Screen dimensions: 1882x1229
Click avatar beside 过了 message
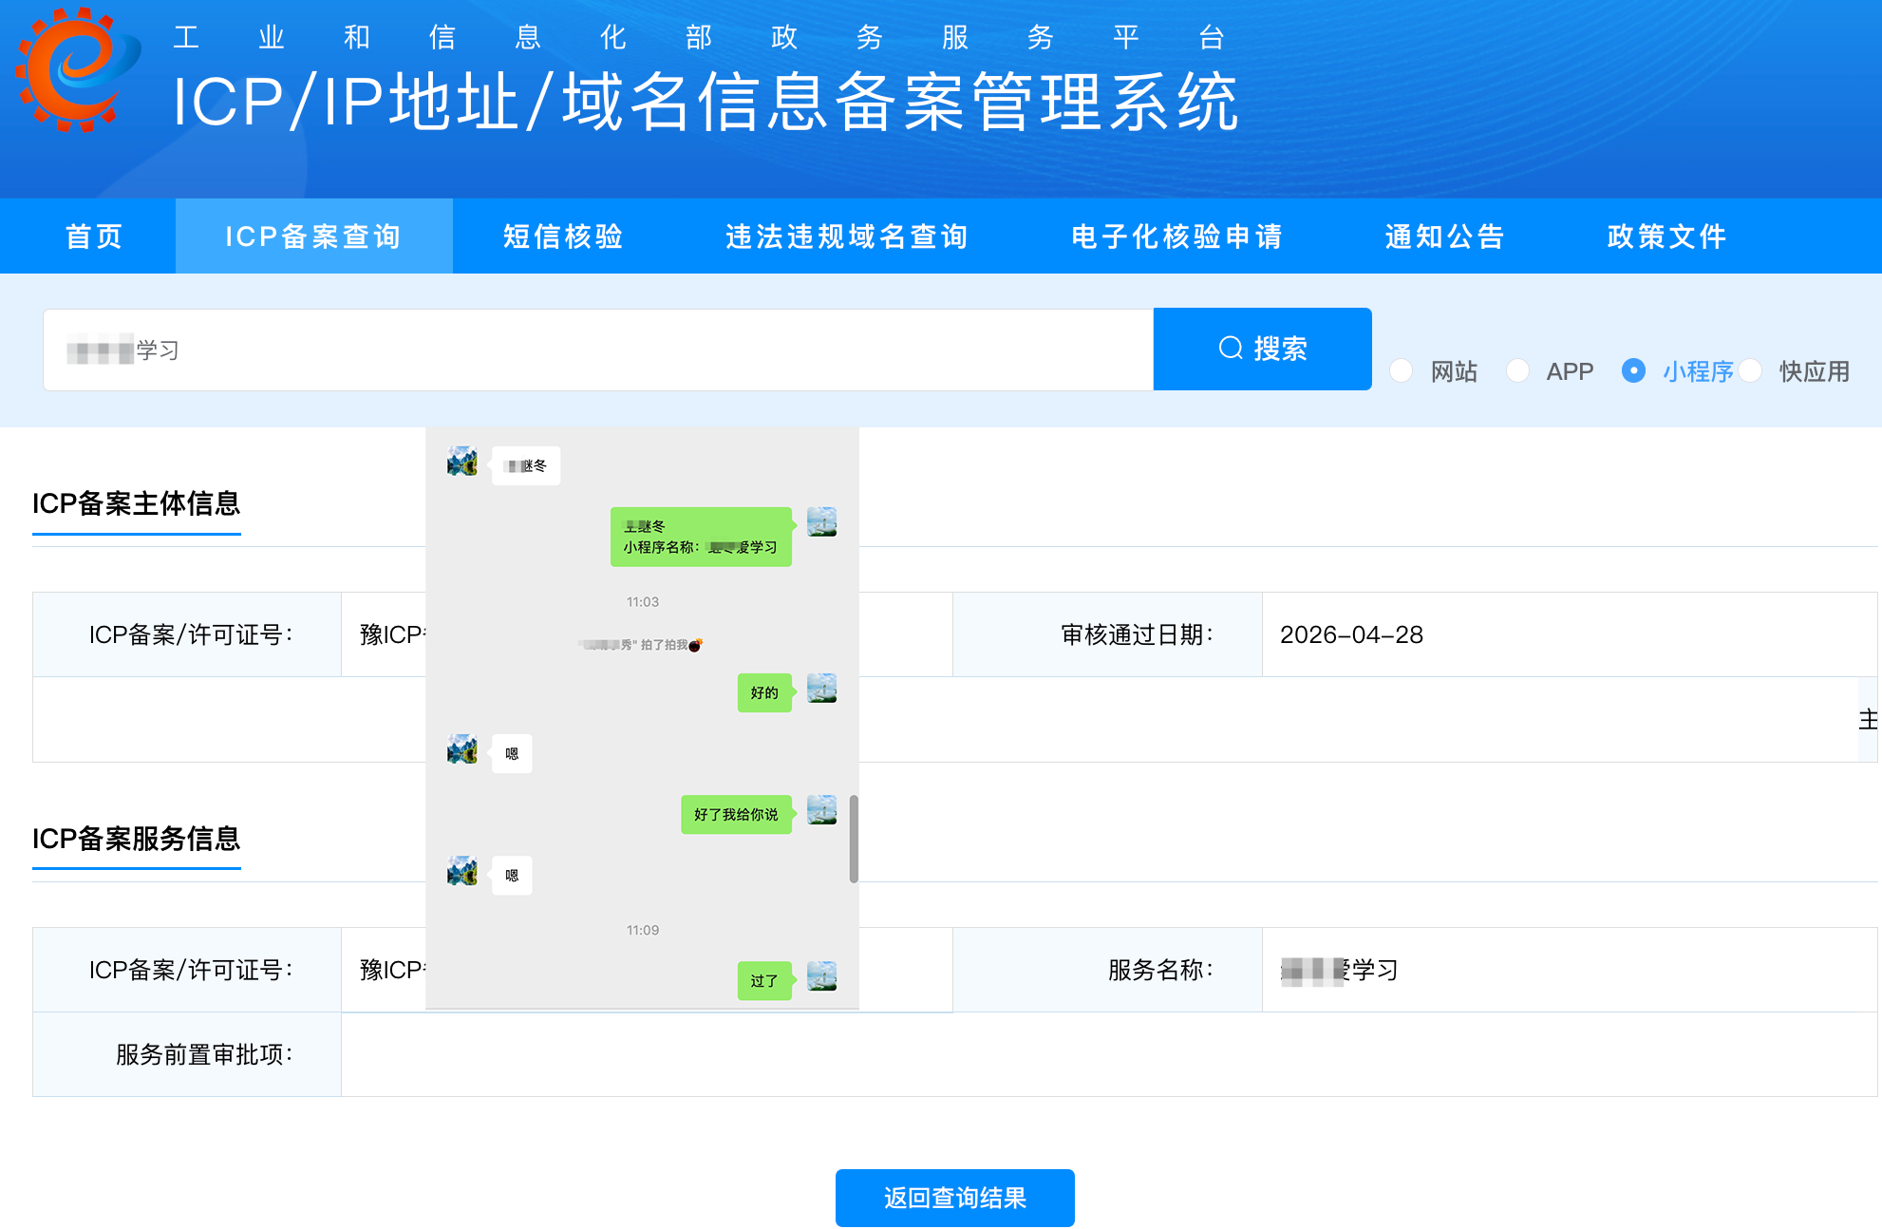click(x=822, y=975)
